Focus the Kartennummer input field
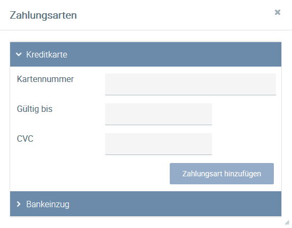This screenshot has width=292, height=228. [x=191, y=84]
